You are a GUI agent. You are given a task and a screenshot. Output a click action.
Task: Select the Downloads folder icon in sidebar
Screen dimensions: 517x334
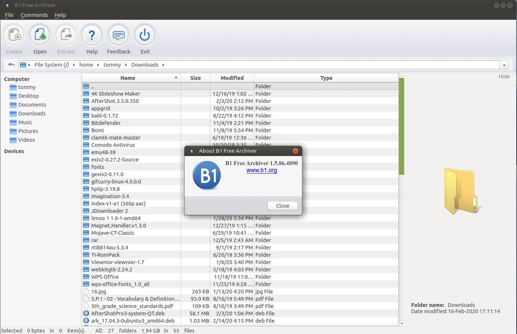13,114
